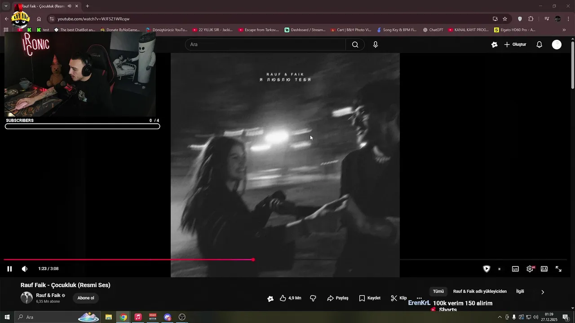575x323 pixels.
Task: Open Chrome from the taskbar
Action: 124,317
